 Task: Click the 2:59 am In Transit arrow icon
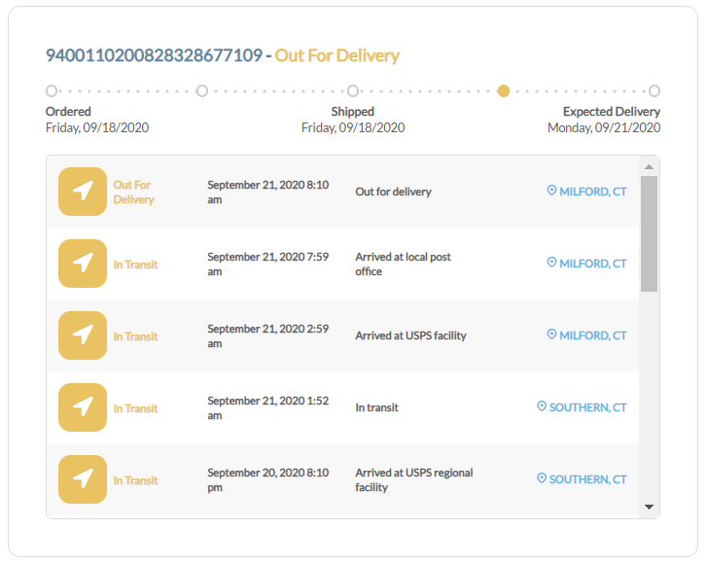83,335
